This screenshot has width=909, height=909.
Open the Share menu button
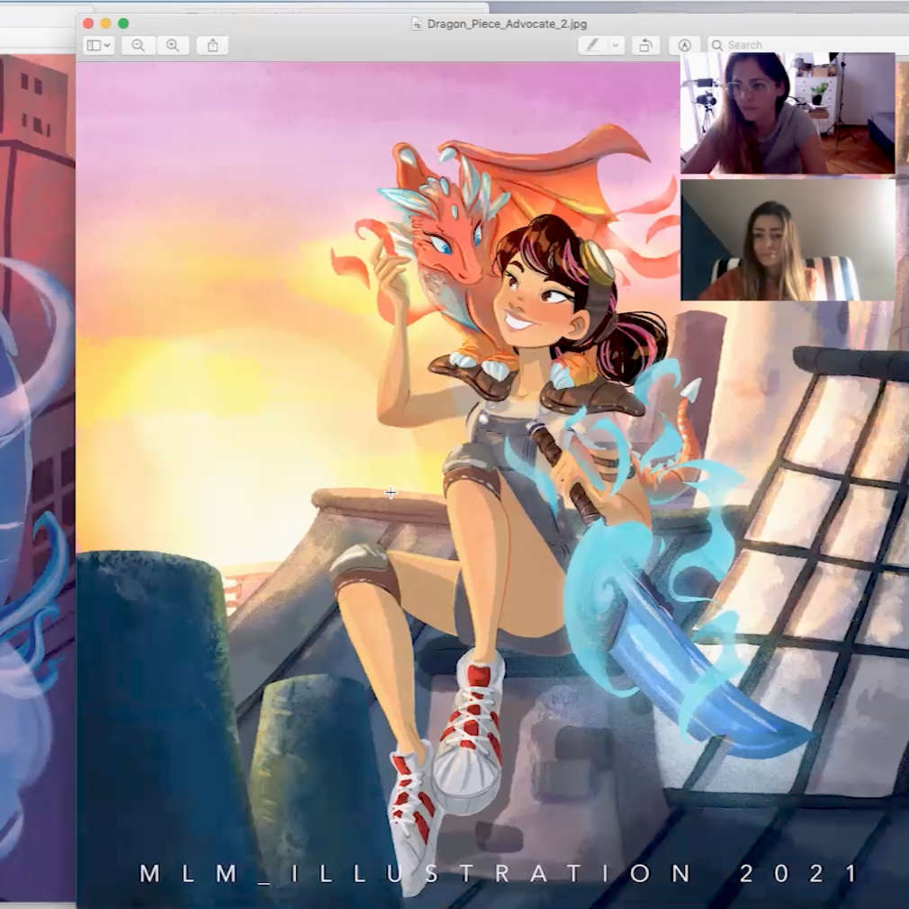point(212,45)
